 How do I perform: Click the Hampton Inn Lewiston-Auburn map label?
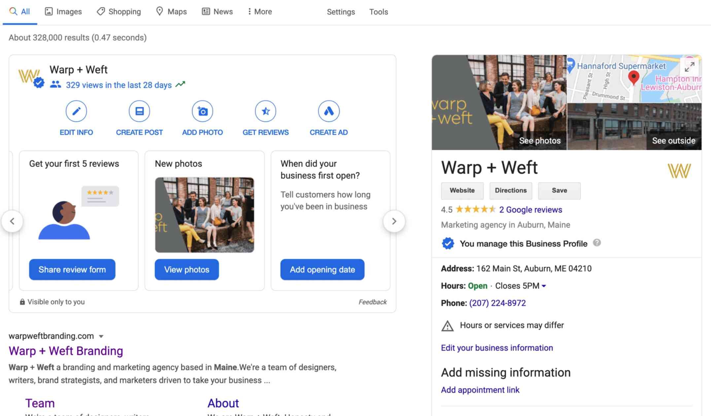(672, 83)
